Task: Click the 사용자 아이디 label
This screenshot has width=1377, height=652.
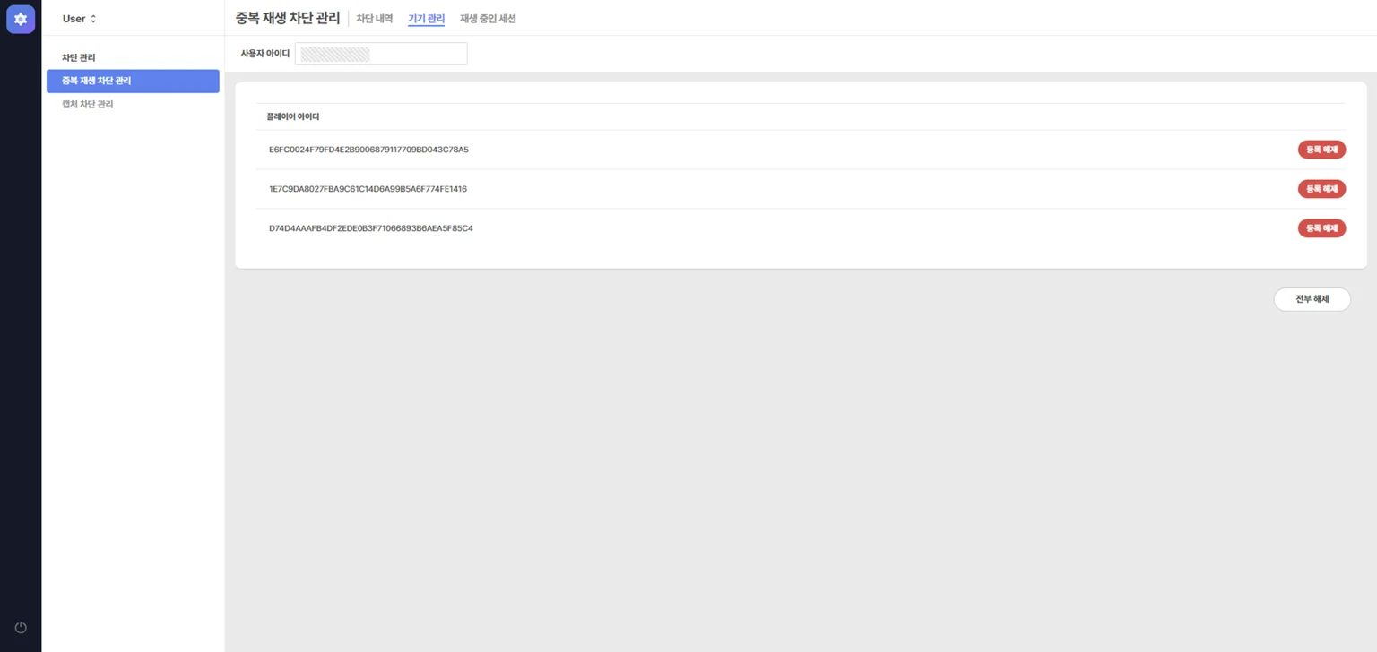Action: 265,54
